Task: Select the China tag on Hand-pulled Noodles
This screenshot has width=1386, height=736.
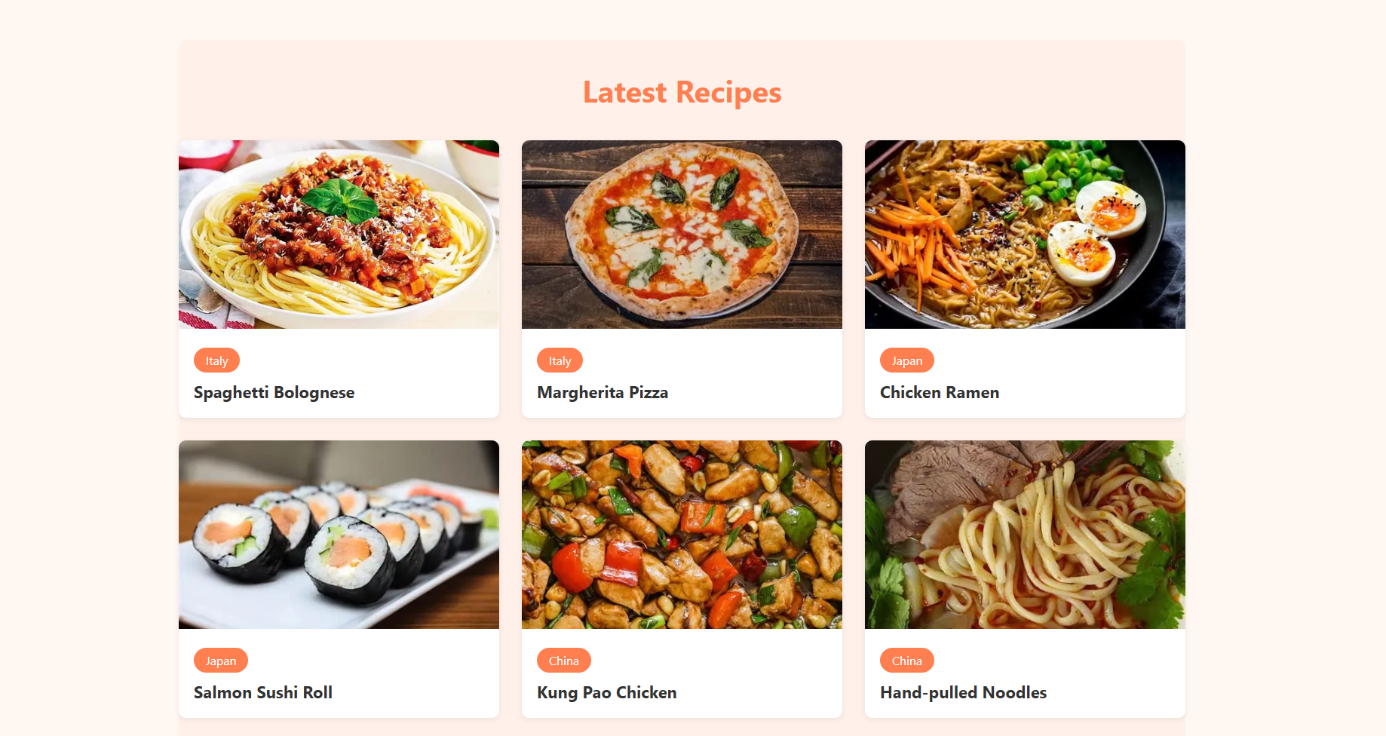Action: point(907,661)
